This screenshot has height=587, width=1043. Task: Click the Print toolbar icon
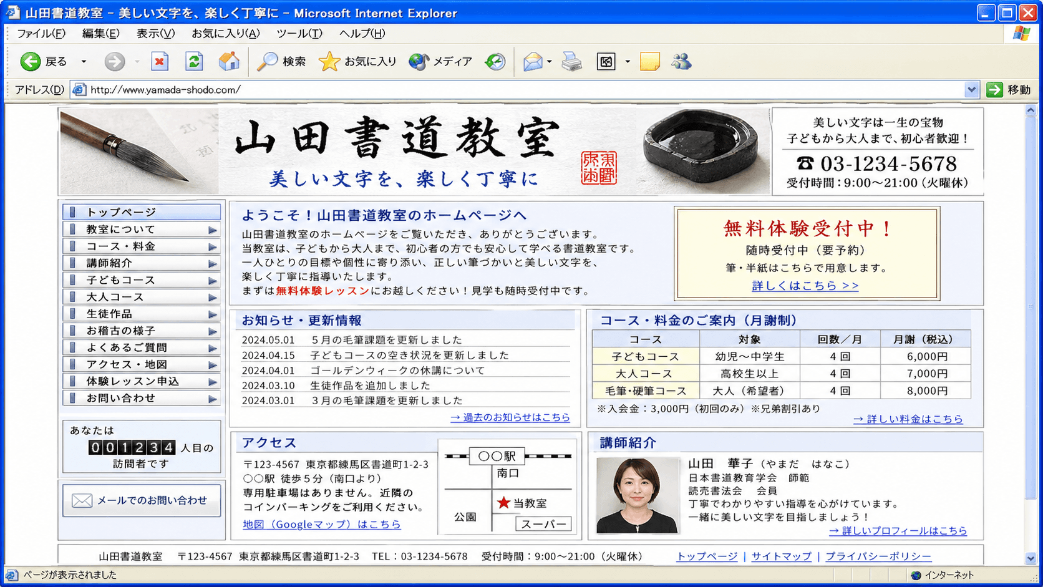571,61
